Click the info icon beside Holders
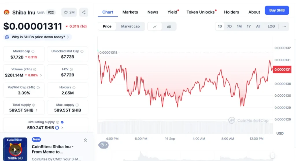Screen dimensions: 296x161 click(x=74, y=87)
